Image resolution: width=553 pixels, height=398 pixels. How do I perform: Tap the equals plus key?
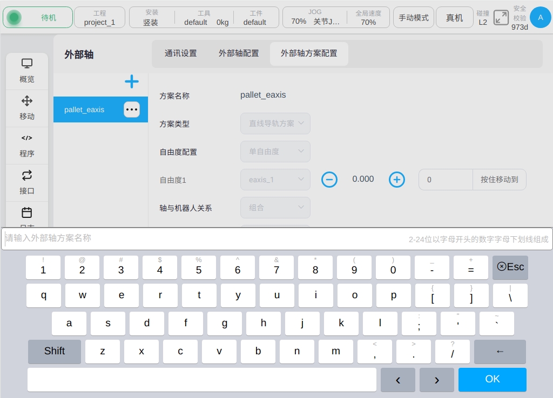pos(471,267)
